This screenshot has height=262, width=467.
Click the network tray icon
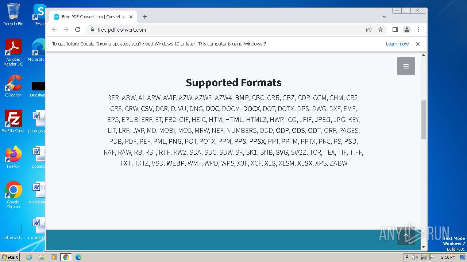(x=424, y=257)
